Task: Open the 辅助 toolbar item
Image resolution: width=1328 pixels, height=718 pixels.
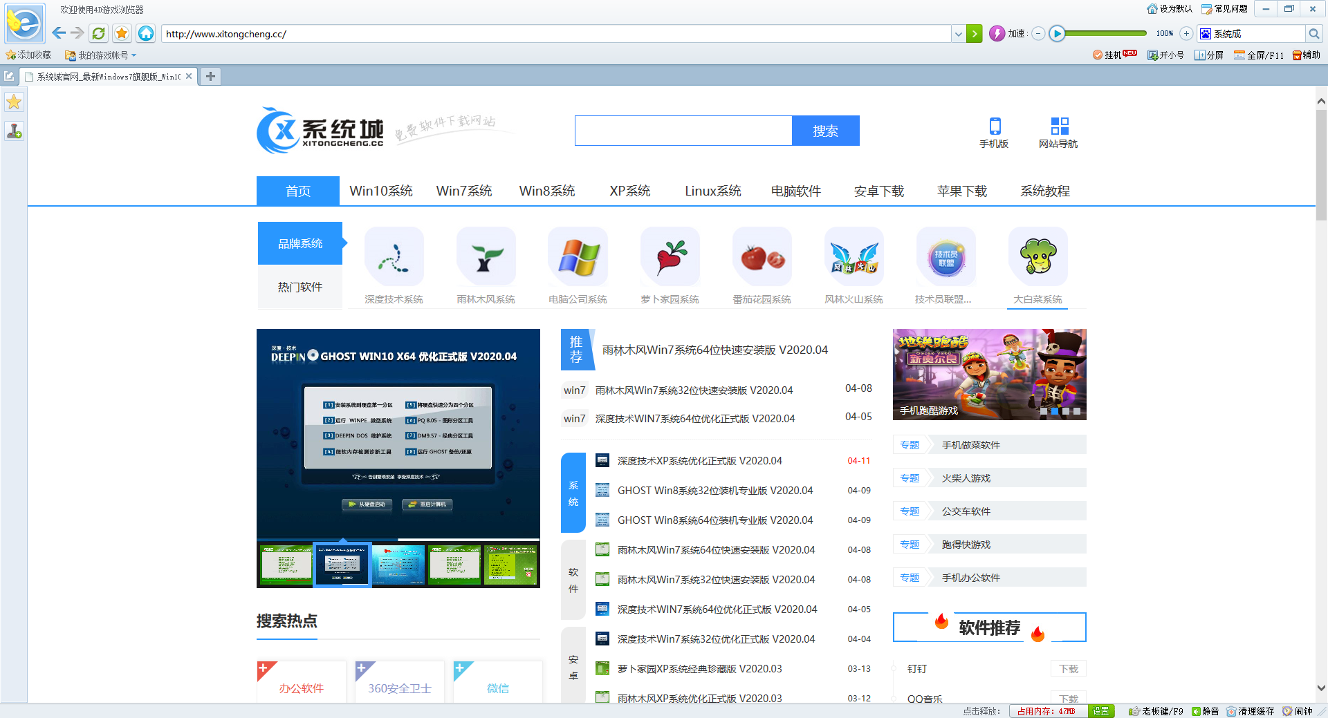Action: 1306,55
